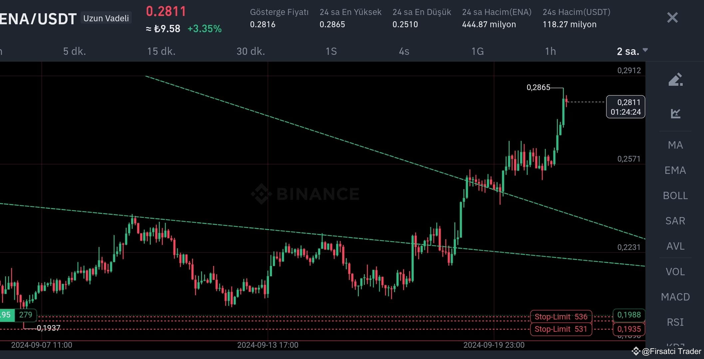The image size is (704, 359).
Task: Click the last price 0.2811 in header
Action: pyautogui.click(x=166, y=11)
